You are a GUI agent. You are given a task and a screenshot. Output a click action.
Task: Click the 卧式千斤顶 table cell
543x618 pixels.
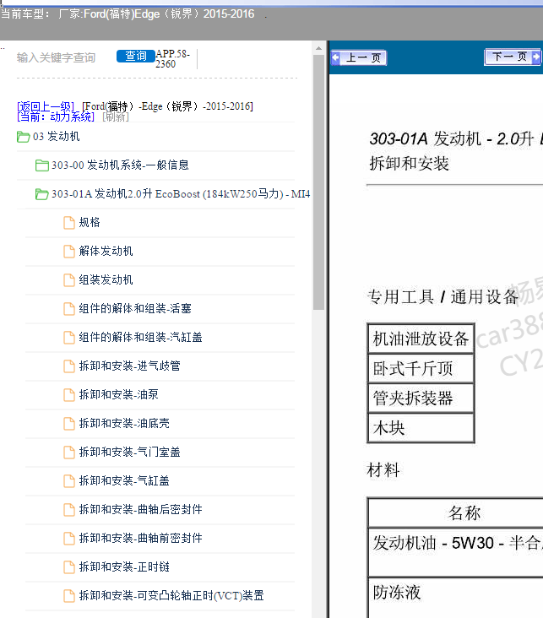[421, 368]
